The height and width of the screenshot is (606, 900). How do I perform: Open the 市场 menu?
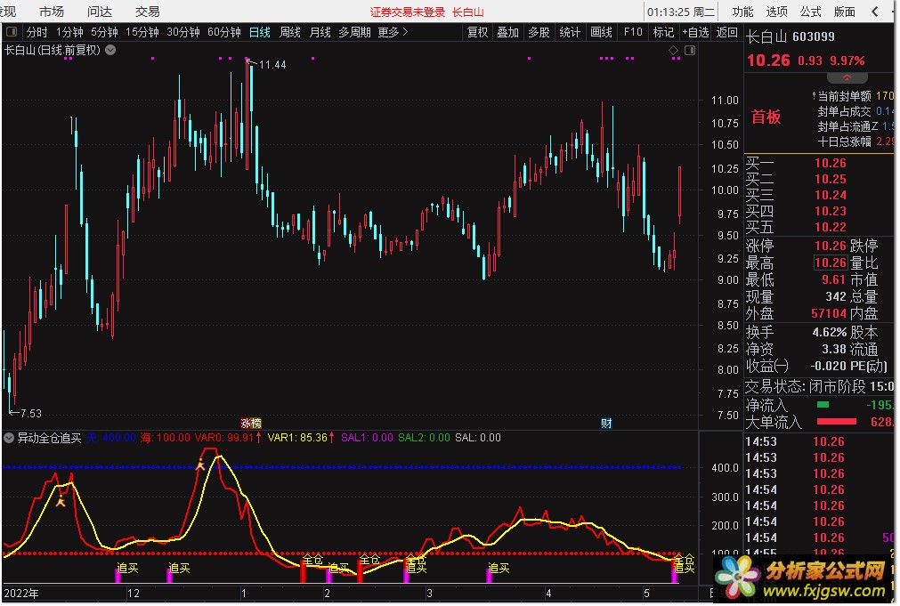(52, 12)
